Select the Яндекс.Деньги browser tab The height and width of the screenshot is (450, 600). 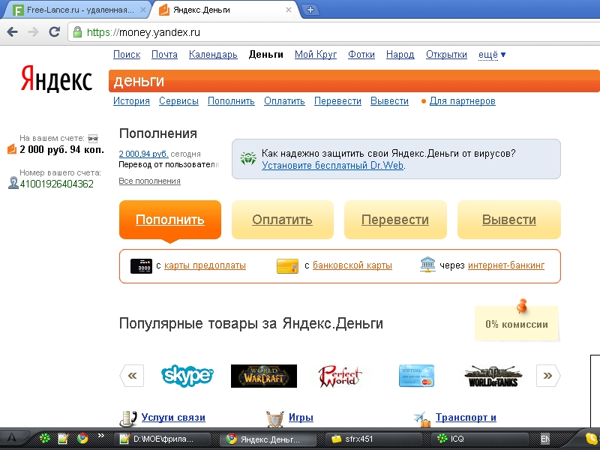tap(226, 10)
